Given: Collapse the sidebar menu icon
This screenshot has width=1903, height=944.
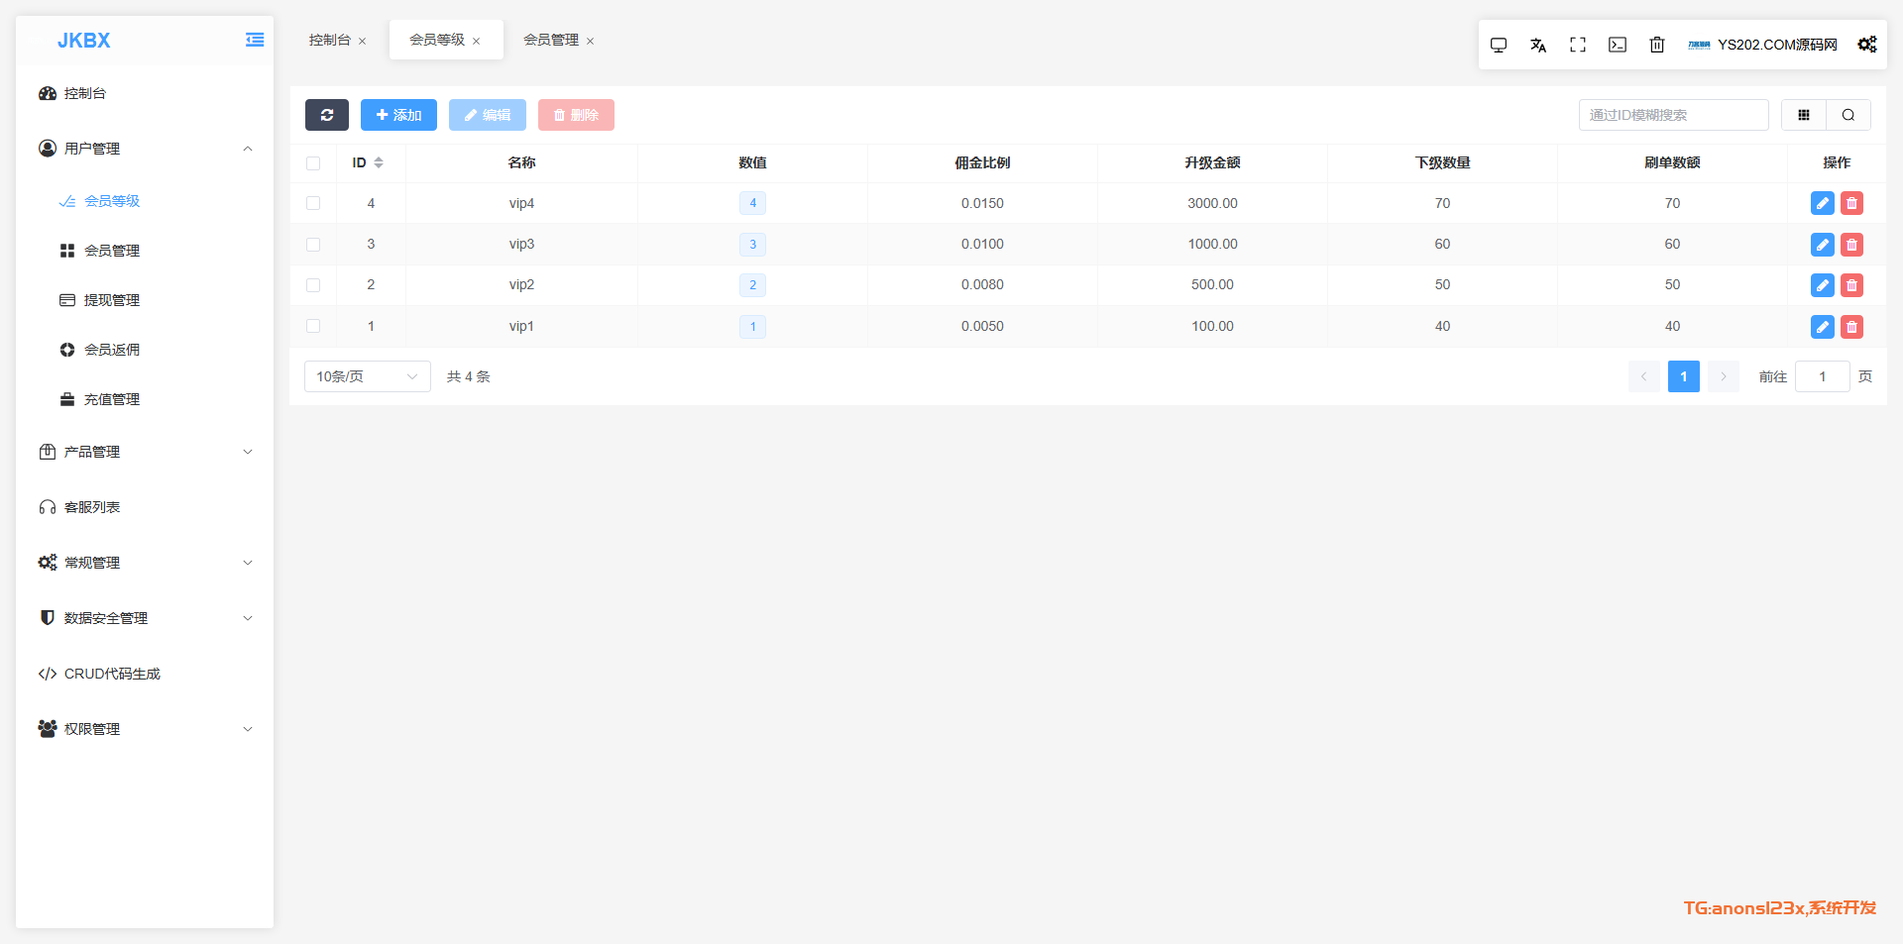Looking at the screenshot, I should pos(255,40).
